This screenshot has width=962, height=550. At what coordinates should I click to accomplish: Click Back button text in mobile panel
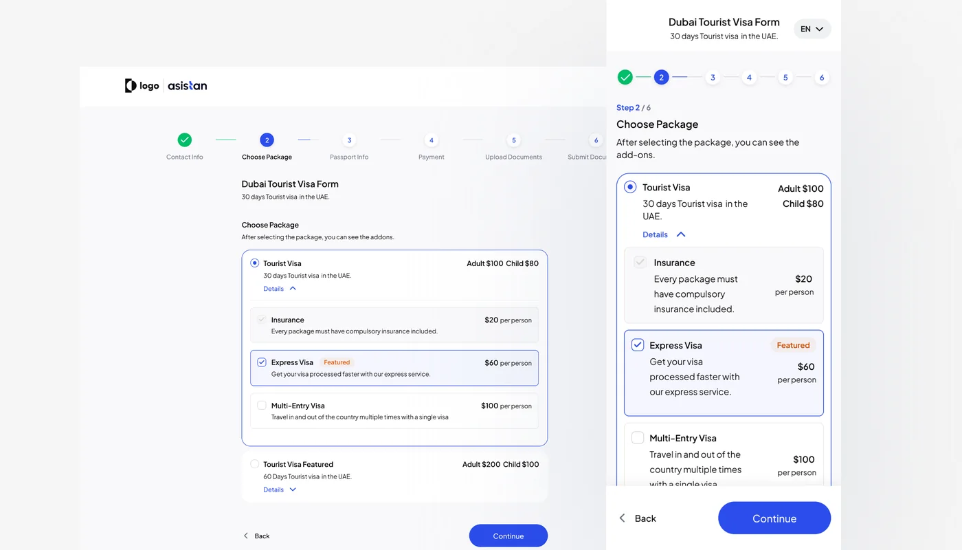click(645, 518)
